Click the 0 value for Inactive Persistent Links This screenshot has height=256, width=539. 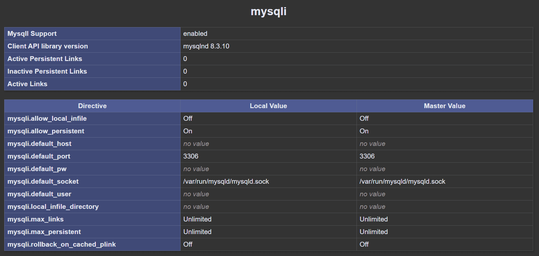[185, 71]
